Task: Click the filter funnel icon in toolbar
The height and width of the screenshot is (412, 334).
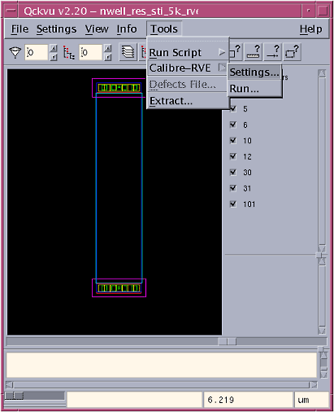Action: point(15,52)
